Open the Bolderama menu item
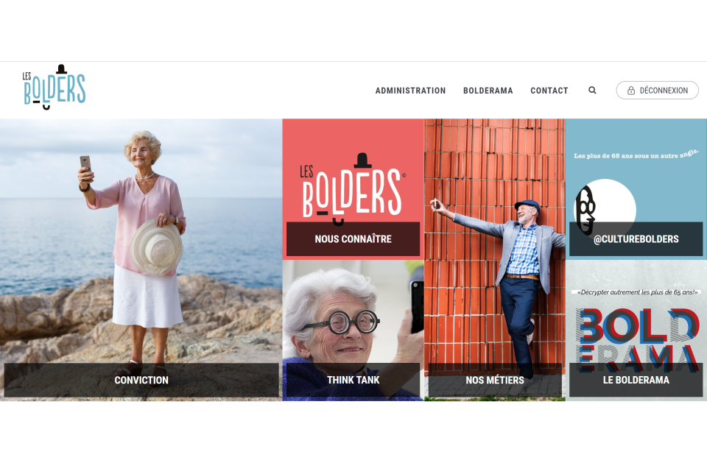Screen dimensions: 707x463 [x=488, y=91]
